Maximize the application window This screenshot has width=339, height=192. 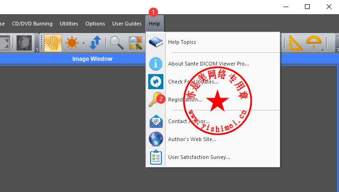307,7
